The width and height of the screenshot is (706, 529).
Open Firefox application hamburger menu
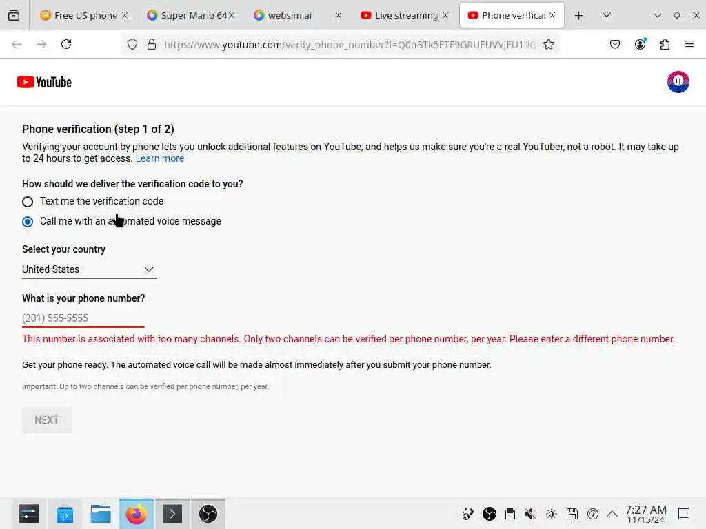[x=689, y=44]
